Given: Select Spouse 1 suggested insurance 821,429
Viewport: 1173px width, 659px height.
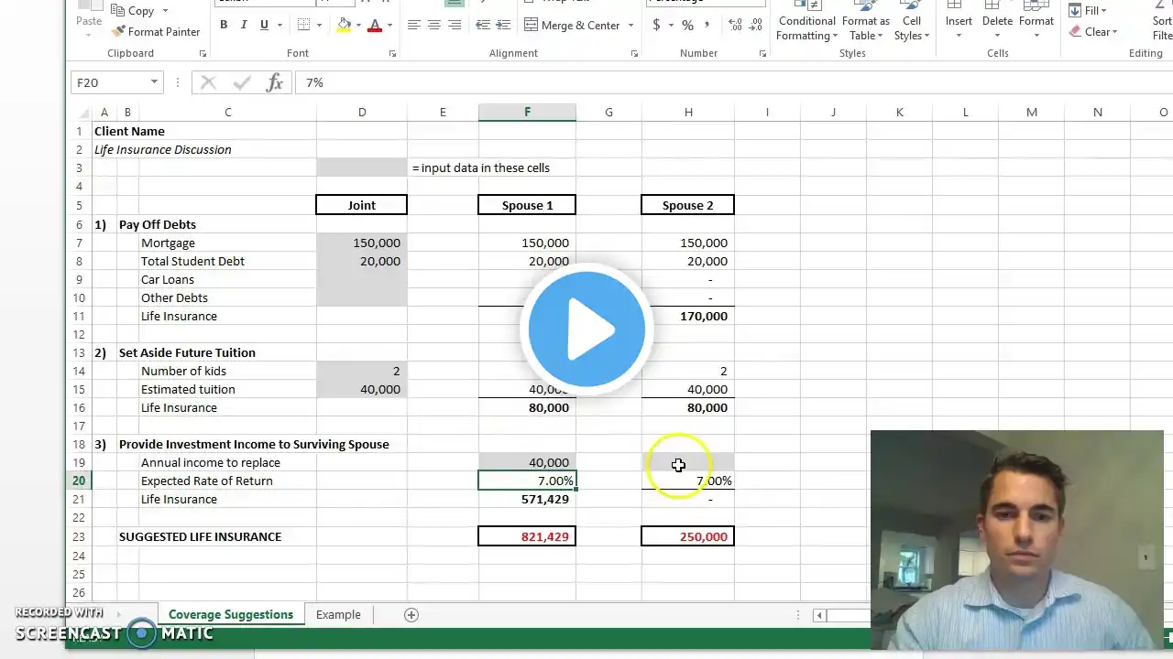Looking at the screenshot, I should point(527,536).
